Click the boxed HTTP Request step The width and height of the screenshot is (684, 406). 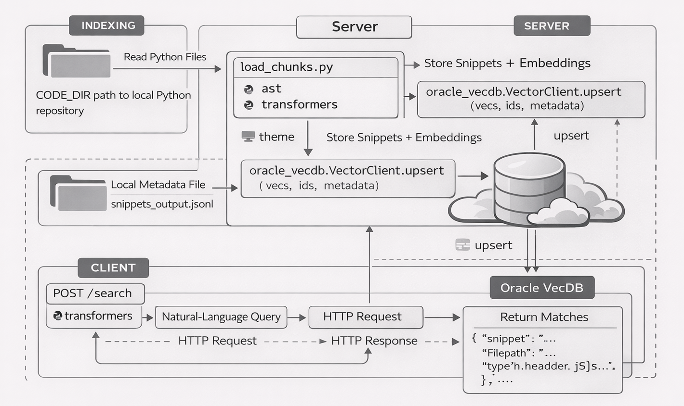[x=366, y=317]
